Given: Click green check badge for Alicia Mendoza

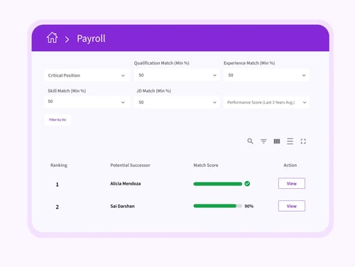Looking at the screenshot, I should click(247, 184).
